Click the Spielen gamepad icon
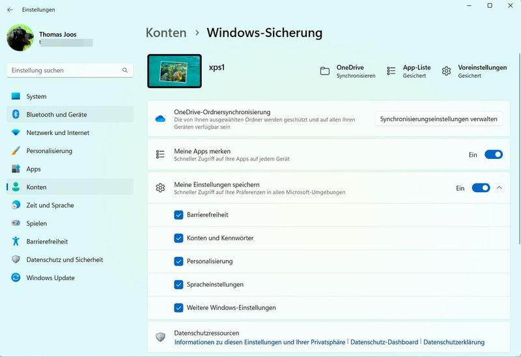Screen dimensions: 521x357 [16, 223]
